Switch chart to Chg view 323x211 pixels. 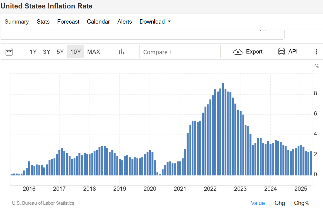click(280, 203)
